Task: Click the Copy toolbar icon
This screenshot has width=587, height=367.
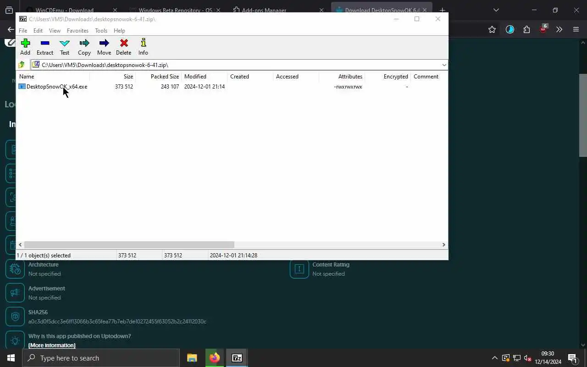Action: tap(84, 47)
